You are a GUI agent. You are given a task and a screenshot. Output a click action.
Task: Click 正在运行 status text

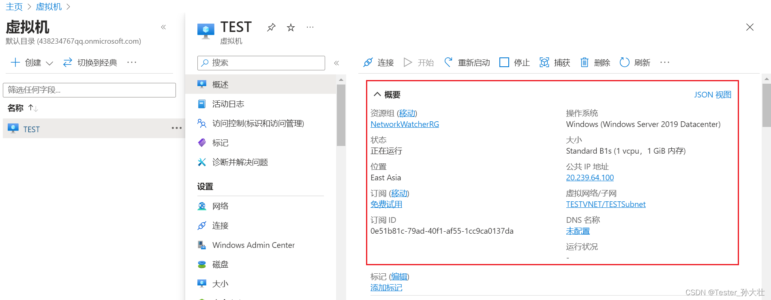point(386,151)
